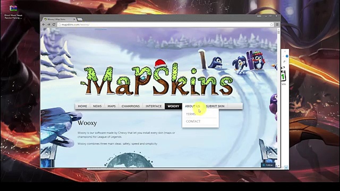
Task: Close the Wooxy | Map Skins tab
Action: pyautogui.click(x=74, y=19)
